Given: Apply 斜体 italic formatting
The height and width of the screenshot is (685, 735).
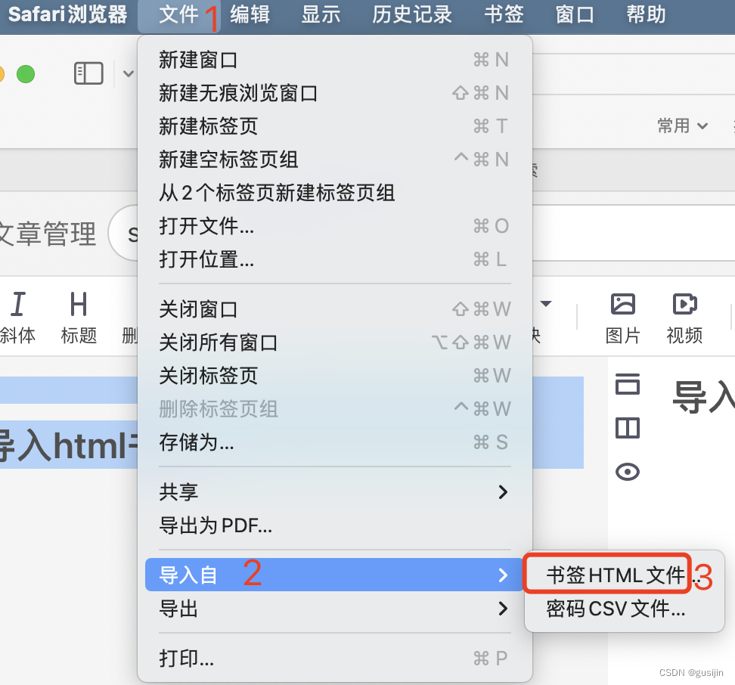Looking at the screenshot, I should coord(18,318).
